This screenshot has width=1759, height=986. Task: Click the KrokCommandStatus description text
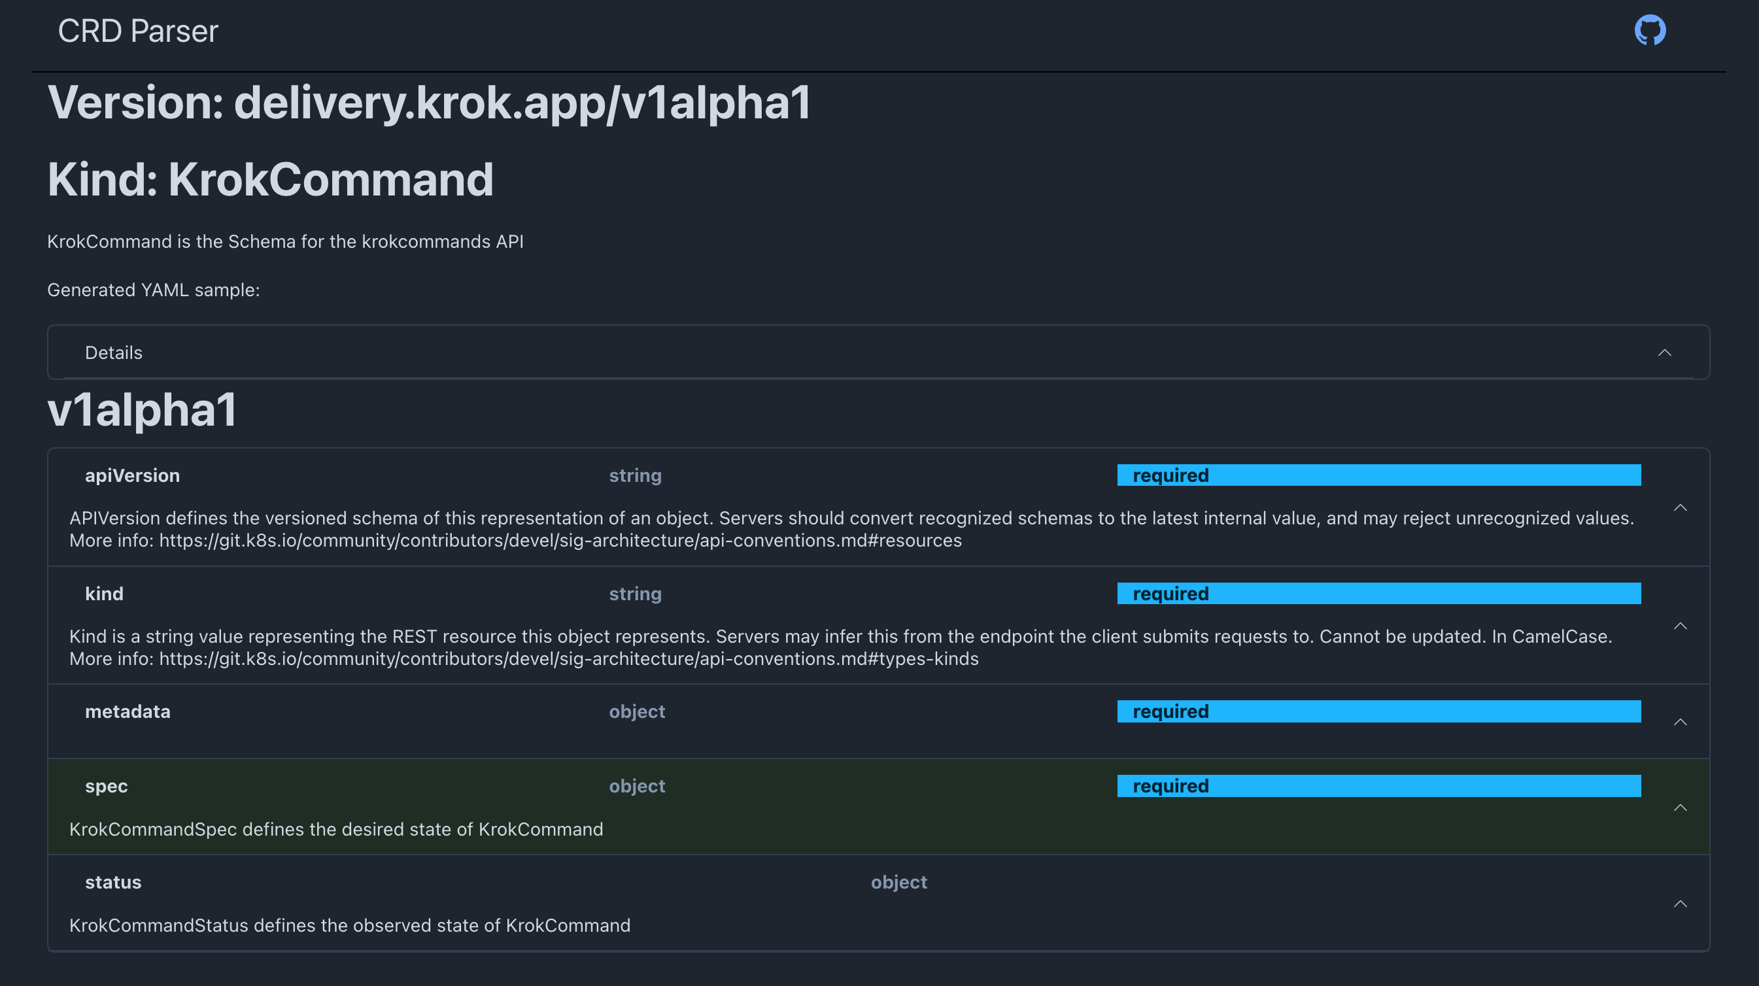click(x=350, y=925)
